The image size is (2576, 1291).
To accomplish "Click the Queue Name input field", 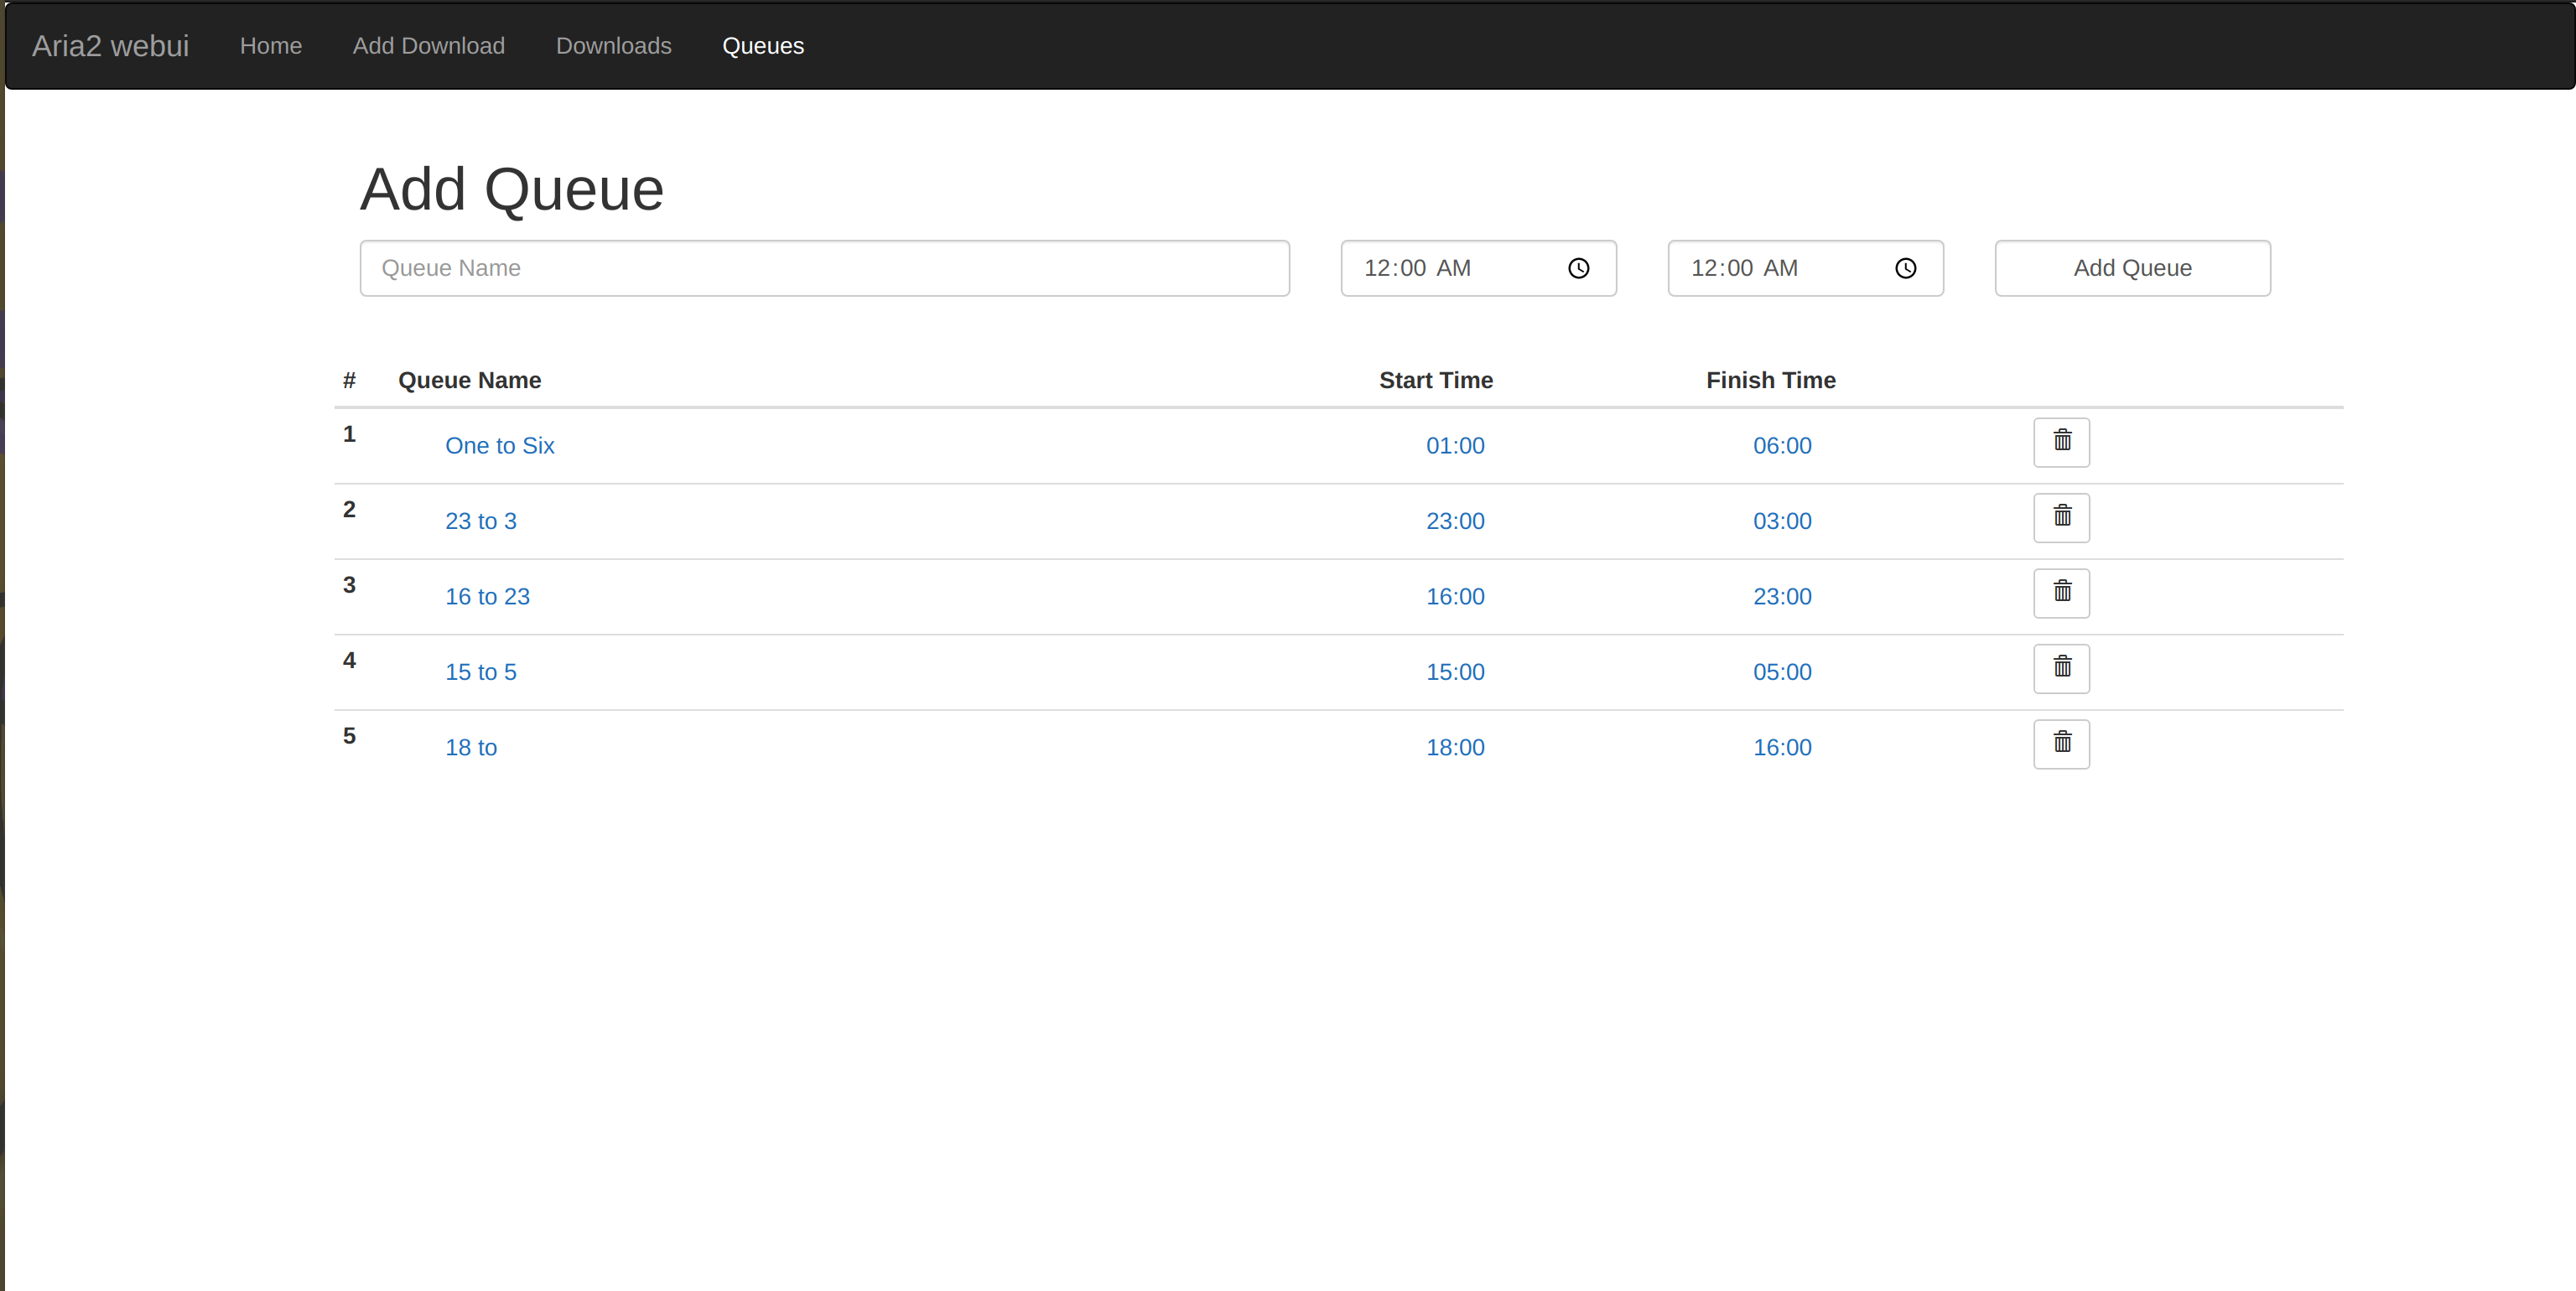I will click(823, 268).
